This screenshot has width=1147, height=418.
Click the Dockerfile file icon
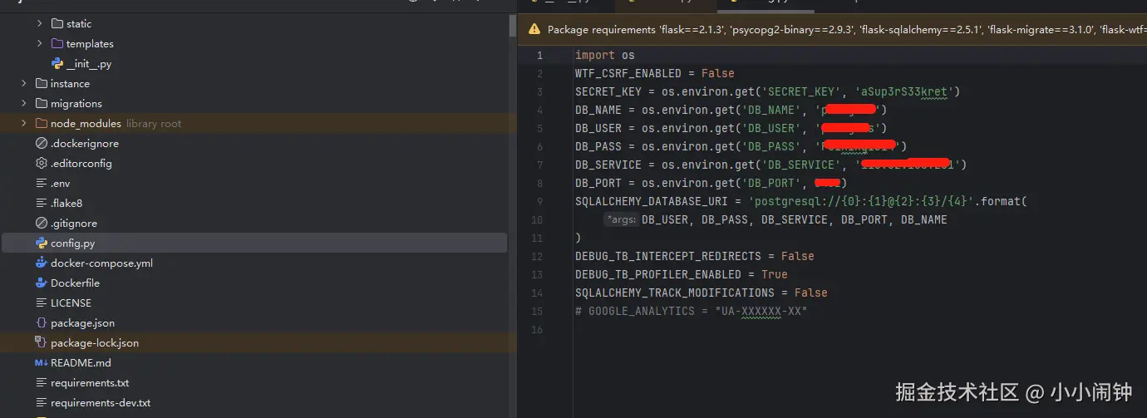click(42, 283)
